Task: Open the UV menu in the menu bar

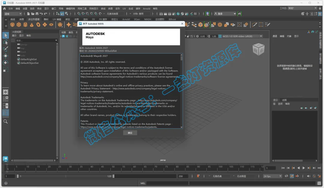Action: [124, 9]
